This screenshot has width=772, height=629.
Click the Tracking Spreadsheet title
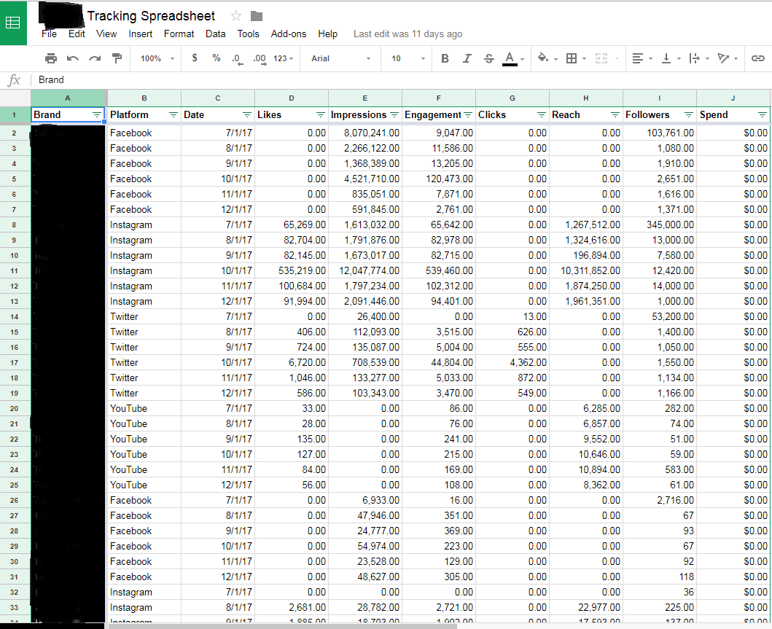click(151, 16)
